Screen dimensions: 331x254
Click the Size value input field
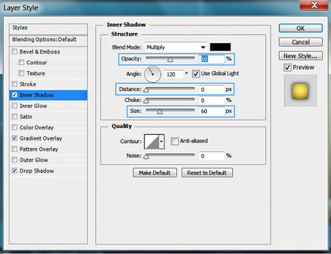[x=211, y=111]
